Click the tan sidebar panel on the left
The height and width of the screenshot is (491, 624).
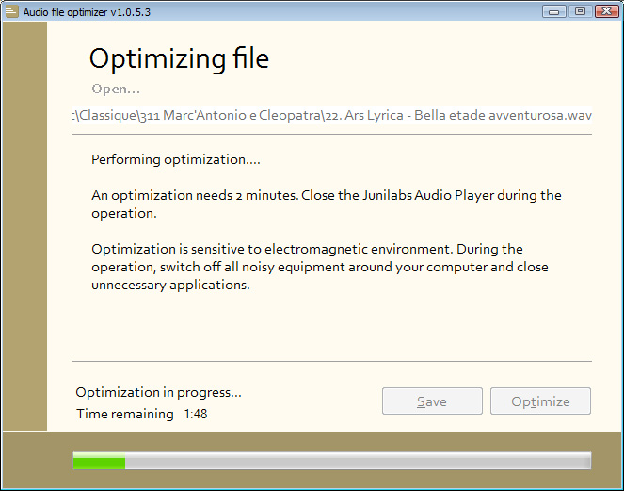(x=24, y=226)
